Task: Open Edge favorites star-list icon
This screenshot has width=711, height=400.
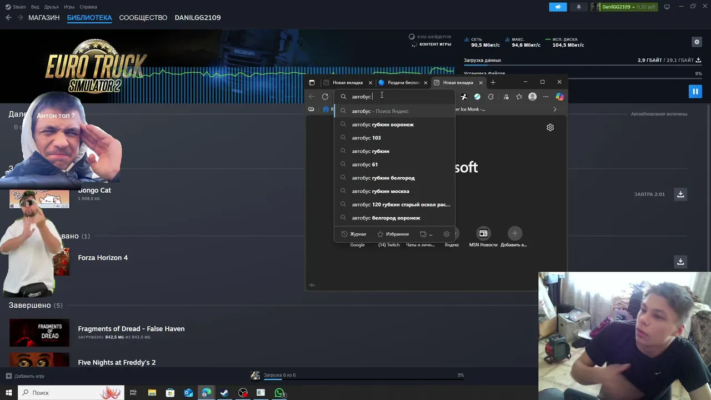Action: pyautogui.click(x=519, y=97)
